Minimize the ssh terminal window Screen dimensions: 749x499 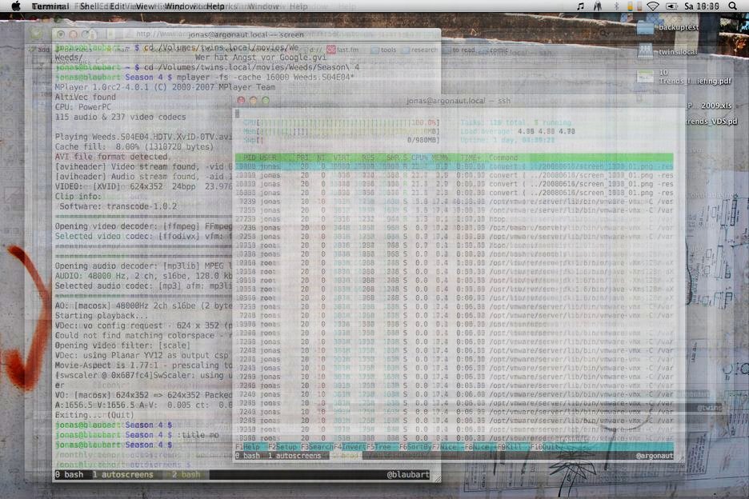point(253,100)
